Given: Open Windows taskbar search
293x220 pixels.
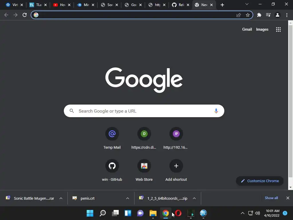Looking at the screenshot, I should [103, 213].
